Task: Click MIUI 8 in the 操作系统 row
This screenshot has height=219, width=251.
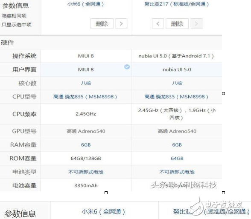Action: pyautogui.click(x=86, y=56)
